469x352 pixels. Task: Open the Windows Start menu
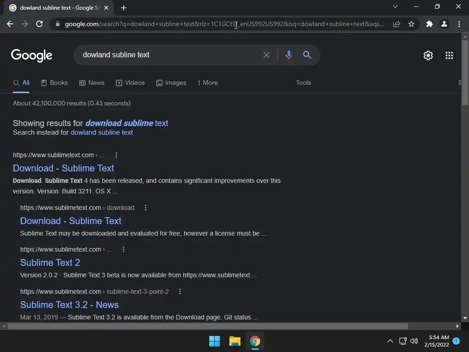(214, 341)
